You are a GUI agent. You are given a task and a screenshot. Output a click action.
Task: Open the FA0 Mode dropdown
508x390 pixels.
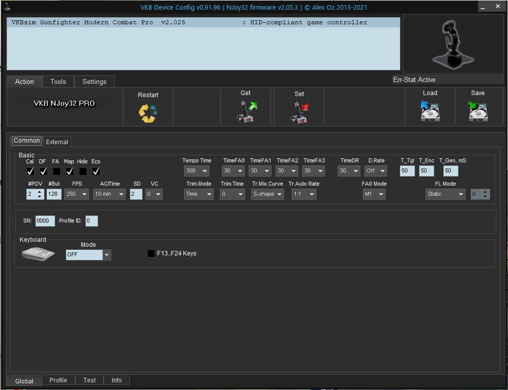point(374,194)
